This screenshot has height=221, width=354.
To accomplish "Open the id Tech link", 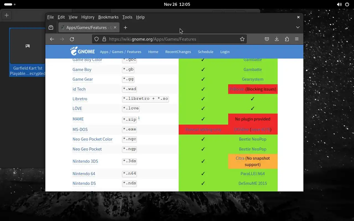I will (79, 89).
